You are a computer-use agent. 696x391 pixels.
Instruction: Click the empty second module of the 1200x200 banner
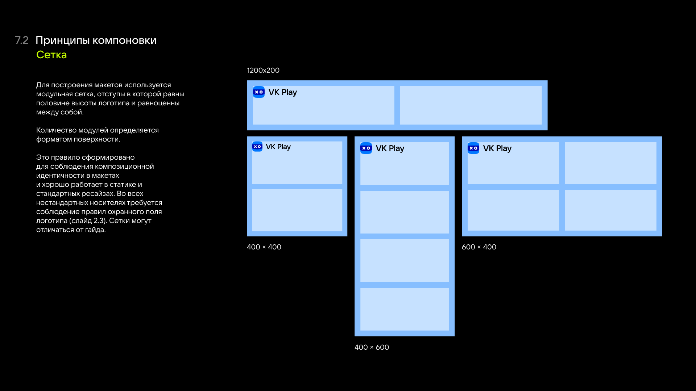click(x=471, y=105)
